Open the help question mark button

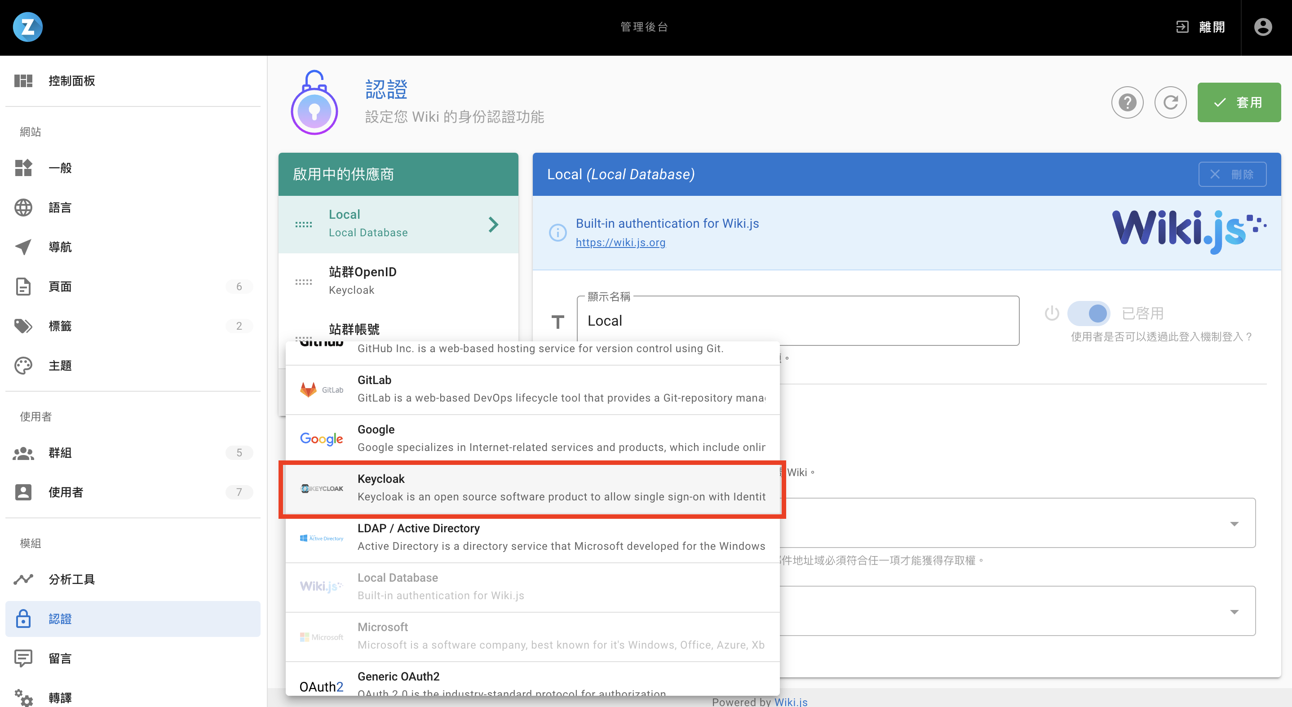click(1127, 102)
